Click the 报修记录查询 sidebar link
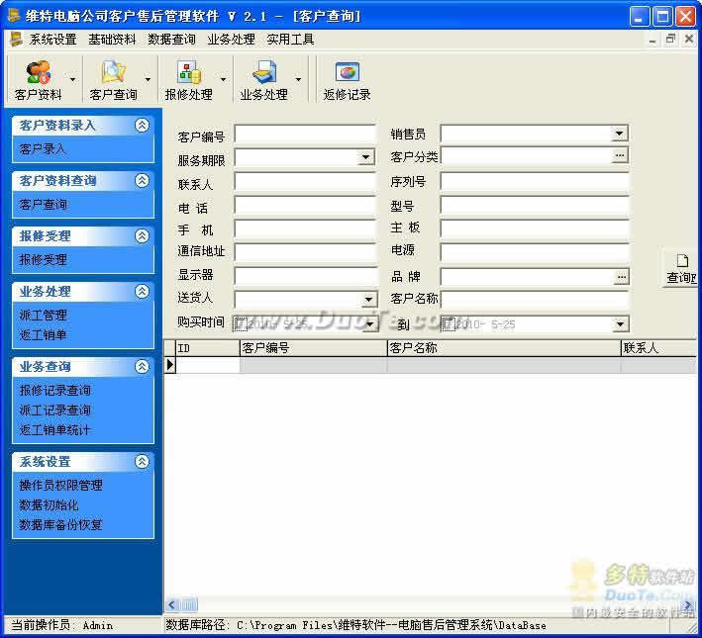Viewport: 702px width, 638px height. [x=55, y=391]
